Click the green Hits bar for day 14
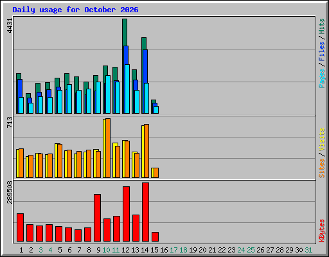The image size is (329, 257). 144,44
